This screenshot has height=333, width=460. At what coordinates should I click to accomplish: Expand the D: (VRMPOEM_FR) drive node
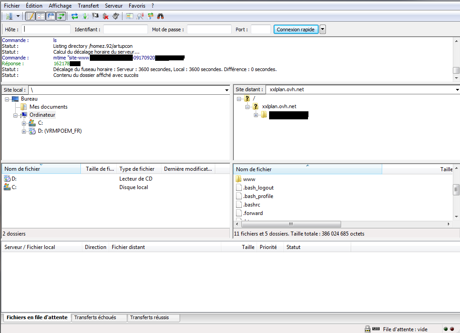click(x=24, y=131)
